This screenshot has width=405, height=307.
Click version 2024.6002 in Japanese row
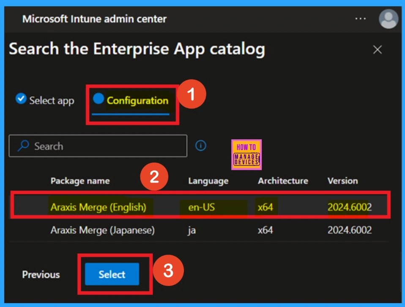point(350,230)
